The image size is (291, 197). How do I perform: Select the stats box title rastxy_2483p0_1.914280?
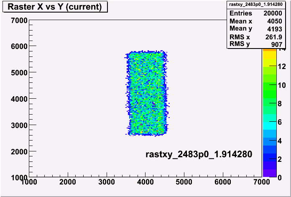[x=256, y=5]
